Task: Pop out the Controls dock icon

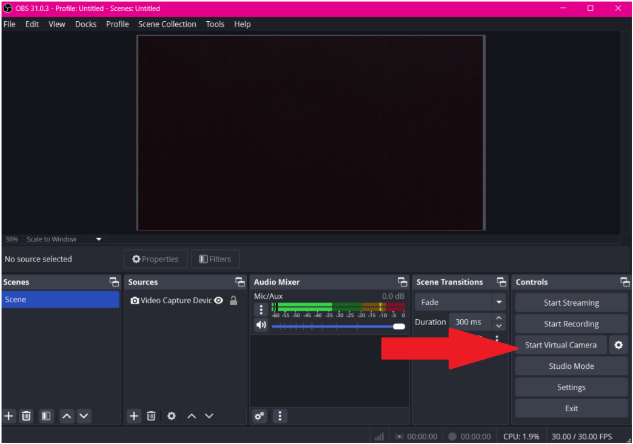Action: [x=625, y=282]
